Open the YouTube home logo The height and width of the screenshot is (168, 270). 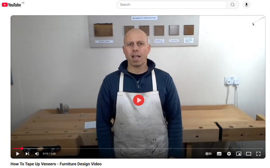tap(11, 5)
